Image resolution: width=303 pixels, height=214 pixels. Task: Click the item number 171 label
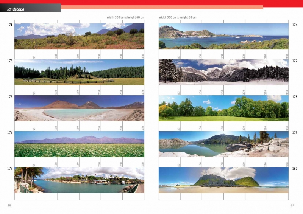pyautogui.click(x=10, y=25)
